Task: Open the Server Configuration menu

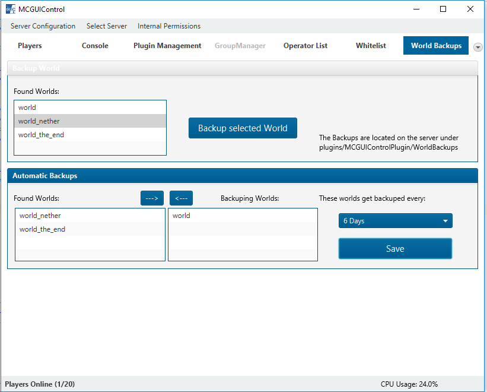Action: [x=43, y=26]
